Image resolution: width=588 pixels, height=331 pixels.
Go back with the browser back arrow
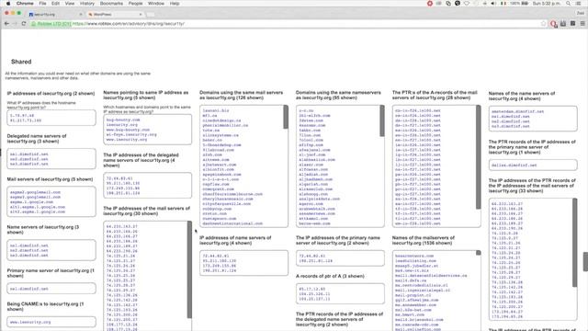coord(6,24)
